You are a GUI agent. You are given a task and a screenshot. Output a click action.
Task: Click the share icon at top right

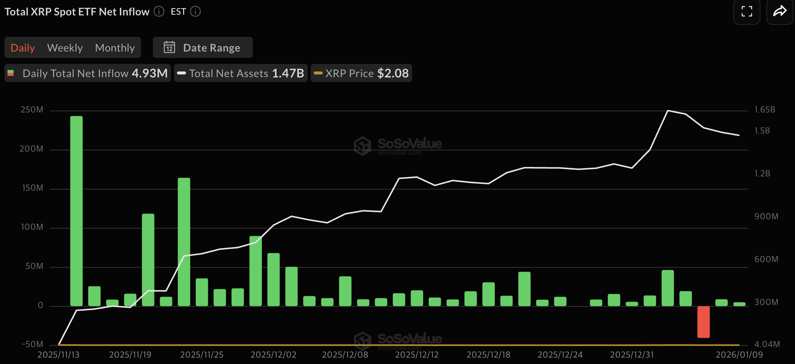(780, 12)
